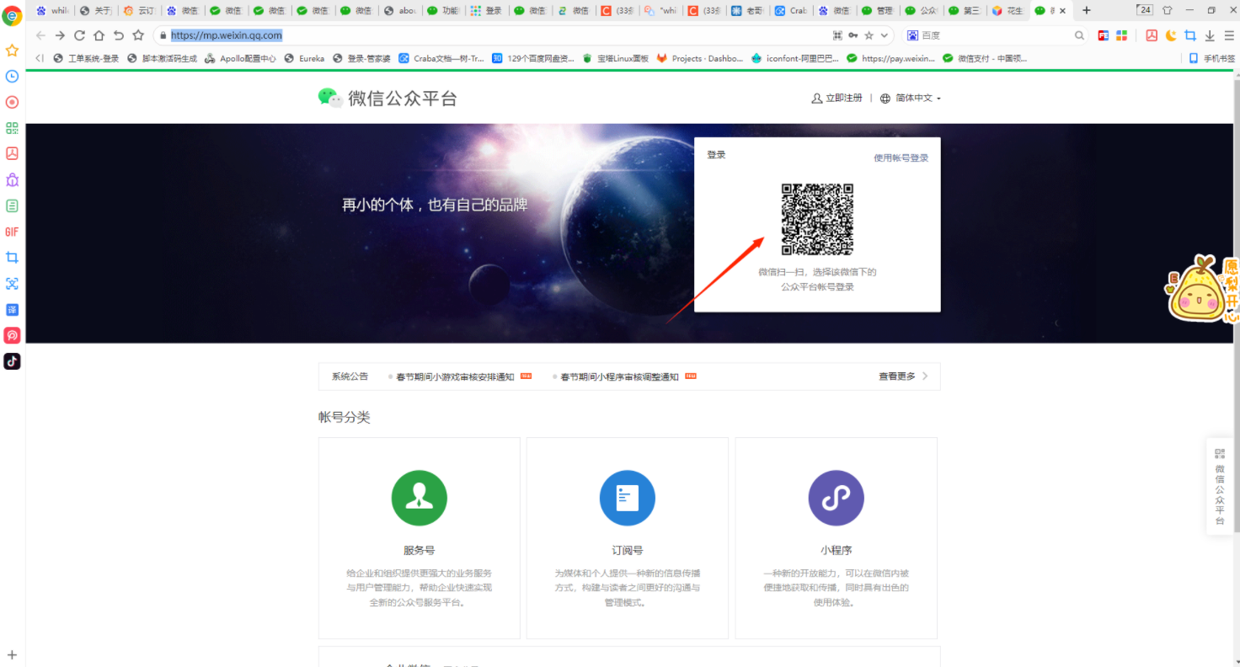Add sidebar app with plus icon

coord(12,654)
